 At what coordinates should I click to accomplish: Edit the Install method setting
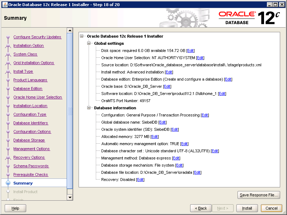coord(169,72)
